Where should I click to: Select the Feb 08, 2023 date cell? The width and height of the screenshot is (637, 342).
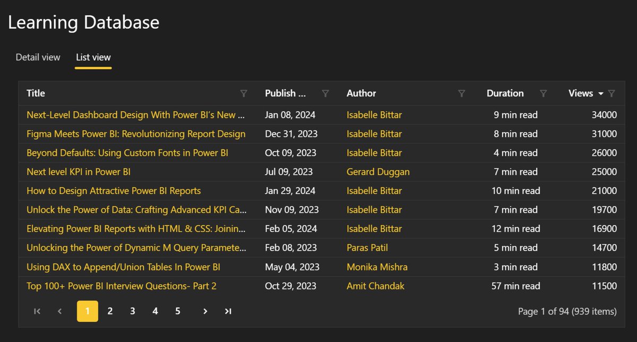point(291,248)
